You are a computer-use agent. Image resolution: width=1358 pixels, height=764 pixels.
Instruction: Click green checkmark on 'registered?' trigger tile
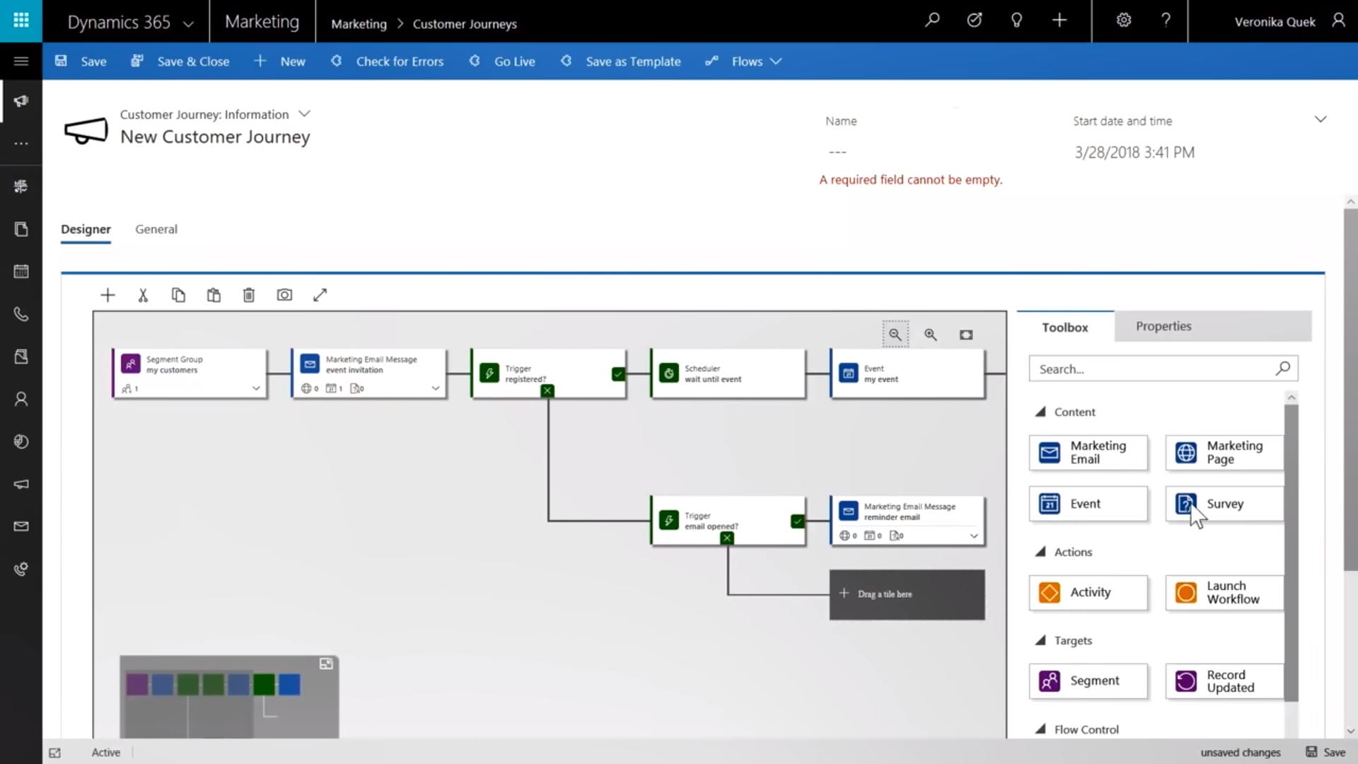click(618, 374)
